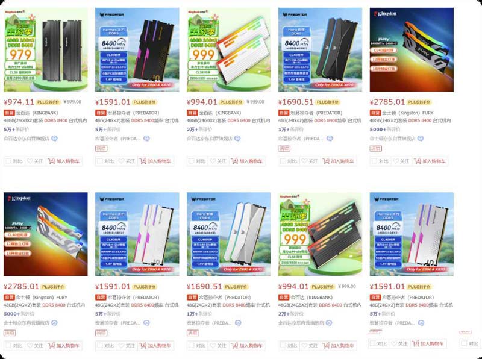Check 对比 for black RGB Kingbank ¥994.01 kit

point(283,346)
